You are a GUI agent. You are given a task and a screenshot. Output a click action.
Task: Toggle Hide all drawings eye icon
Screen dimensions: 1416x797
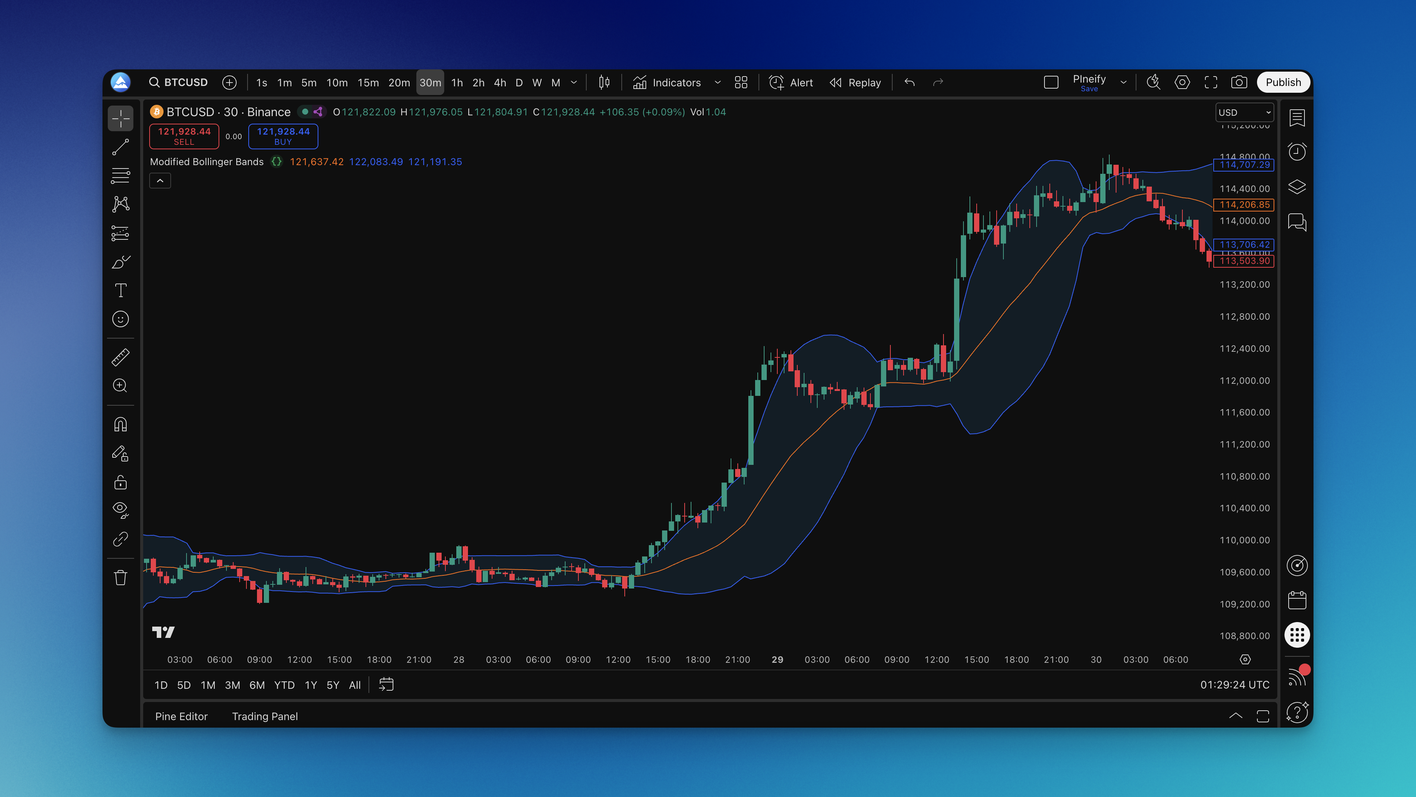point(120,510)
